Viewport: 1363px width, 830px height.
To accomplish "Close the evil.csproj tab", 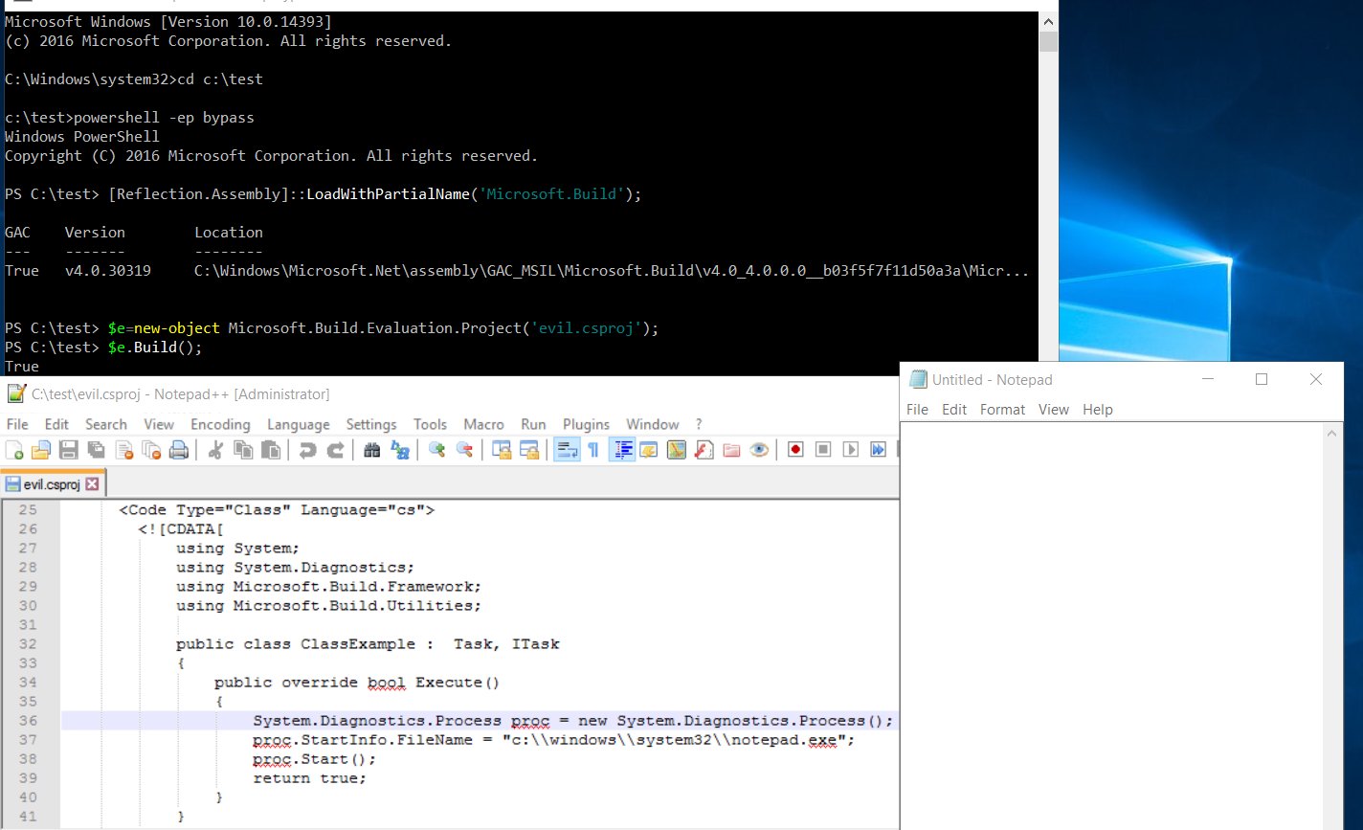I will (x=94, y=483).
